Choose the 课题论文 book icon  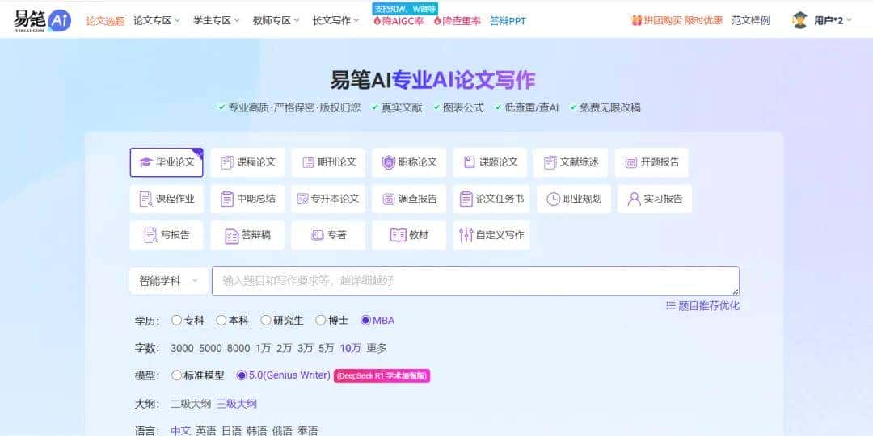tap(470, 162)
